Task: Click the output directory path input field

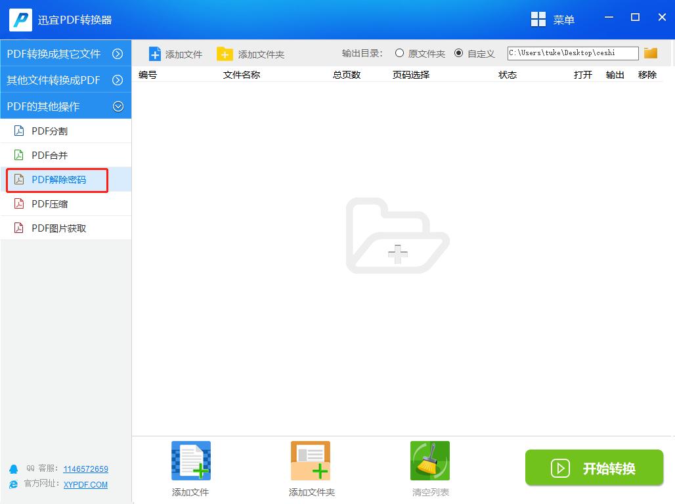Action: click(571, 52)
